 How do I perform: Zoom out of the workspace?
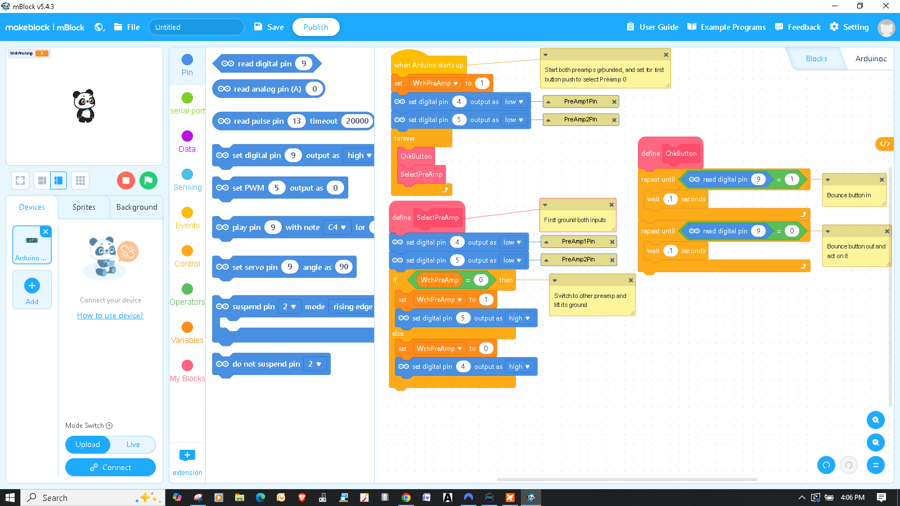click(876, 442)
